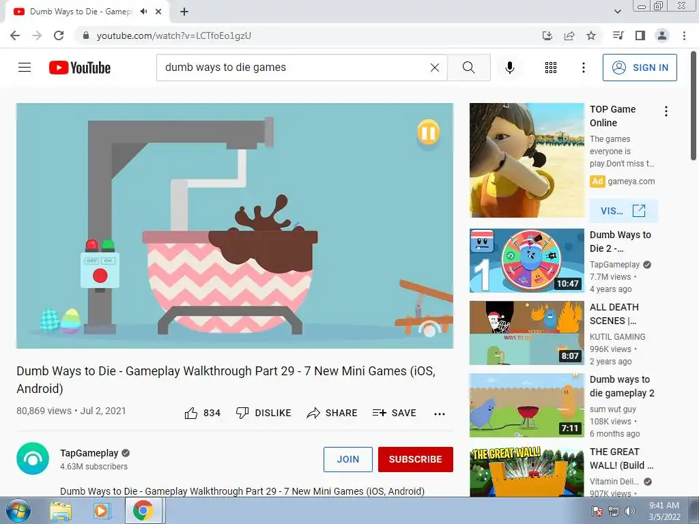This screenshot has width=699, height=524.
Task: Open YouTube settings three-dot menu
Action: point(583,68)
